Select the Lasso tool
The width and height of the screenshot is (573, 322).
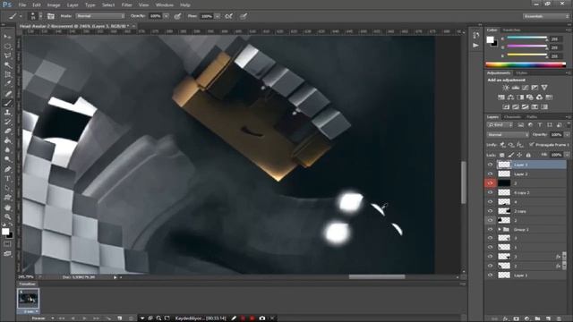[7, 55]
